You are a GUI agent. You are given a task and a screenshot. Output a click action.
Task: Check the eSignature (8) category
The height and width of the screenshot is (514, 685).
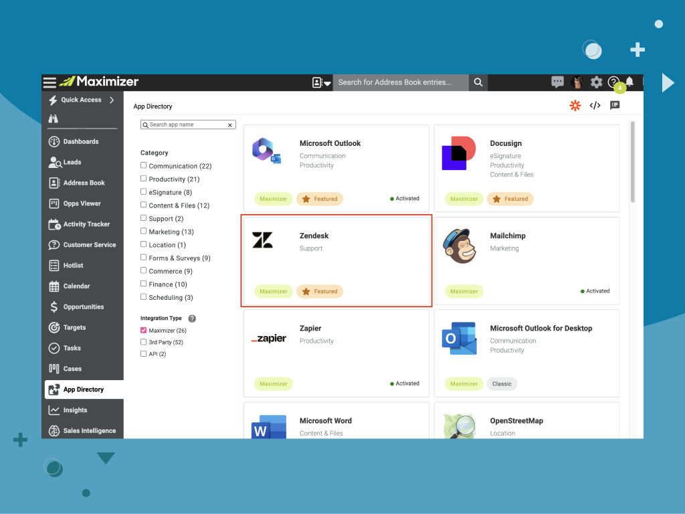click(143, 191)
